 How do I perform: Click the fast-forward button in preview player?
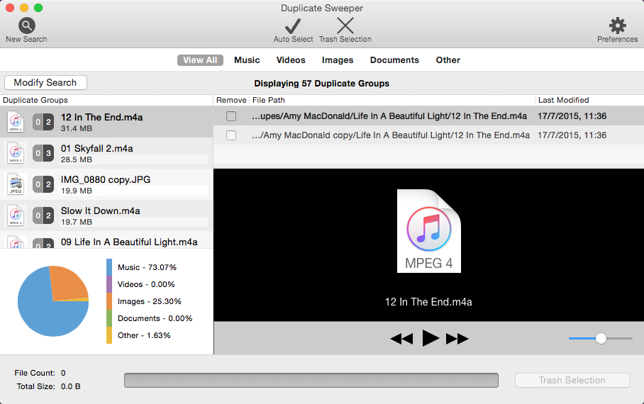click(457, 339)
